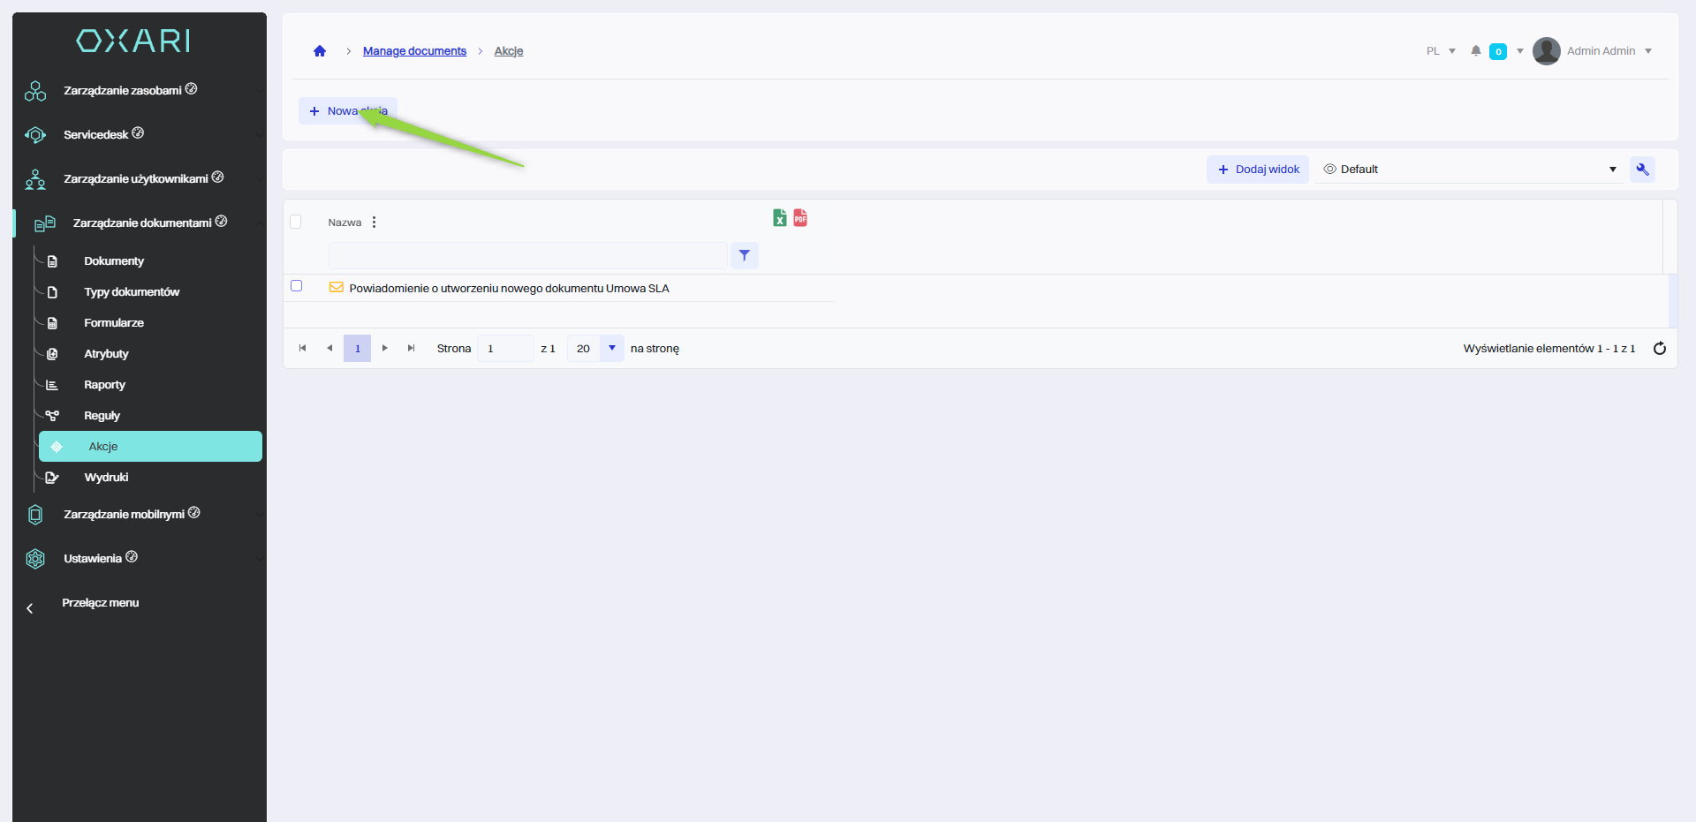Click the Nazwa filter text field

click(x=527, y=256)
